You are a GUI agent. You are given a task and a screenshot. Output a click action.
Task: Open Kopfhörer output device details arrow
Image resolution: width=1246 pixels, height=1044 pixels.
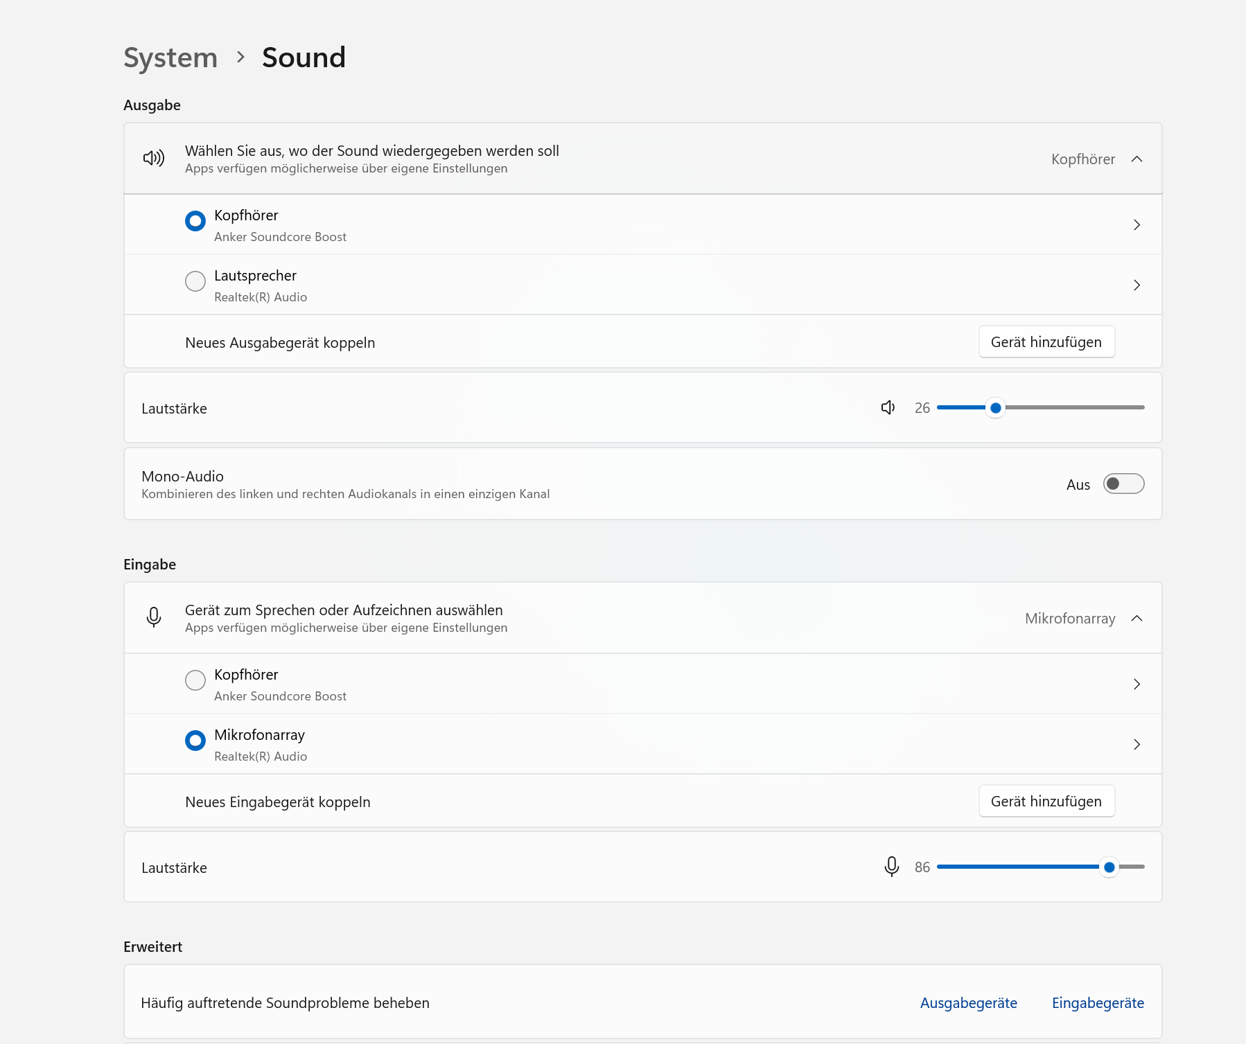(x=1137, y=224)
